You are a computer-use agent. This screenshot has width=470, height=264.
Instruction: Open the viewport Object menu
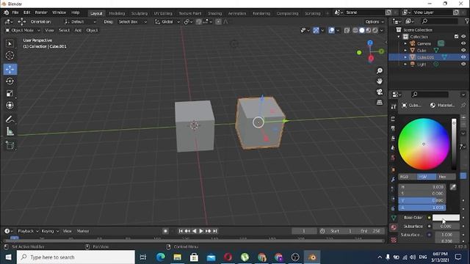[92, 30]
